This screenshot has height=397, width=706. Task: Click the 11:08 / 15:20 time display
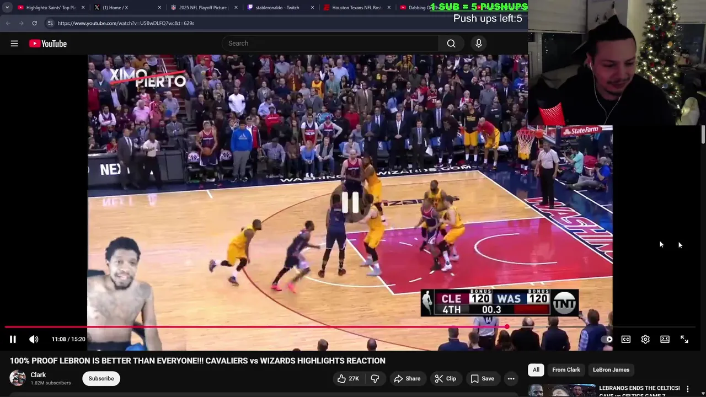[x=68, y=339]
